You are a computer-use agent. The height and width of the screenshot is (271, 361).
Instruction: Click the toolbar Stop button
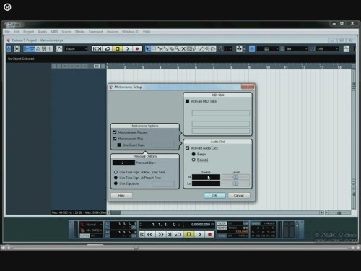tap(117, 49)
